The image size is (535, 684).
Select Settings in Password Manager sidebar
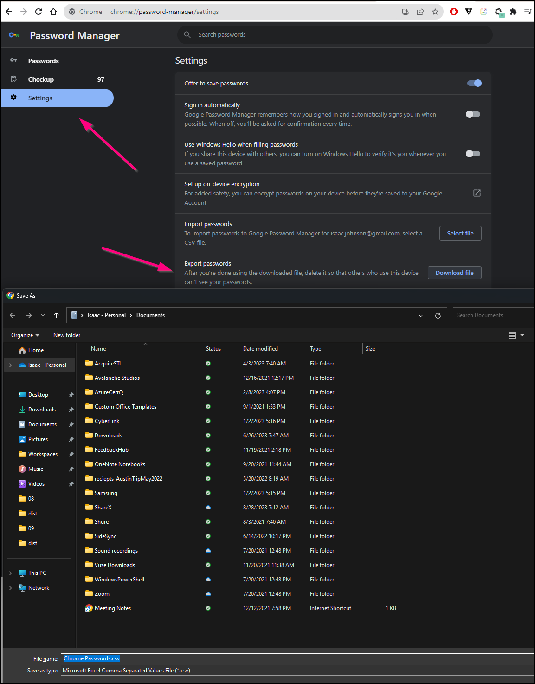tap(57, 98)
